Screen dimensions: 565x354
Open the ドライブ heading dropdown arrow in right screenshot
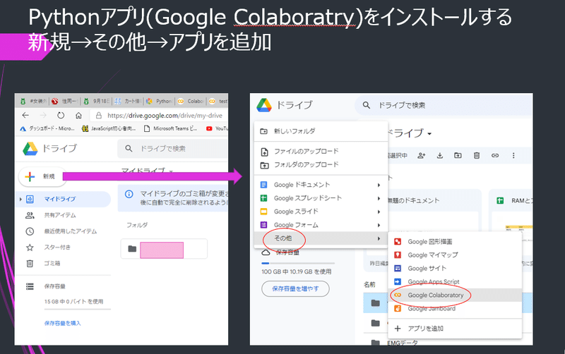(429, 134)
